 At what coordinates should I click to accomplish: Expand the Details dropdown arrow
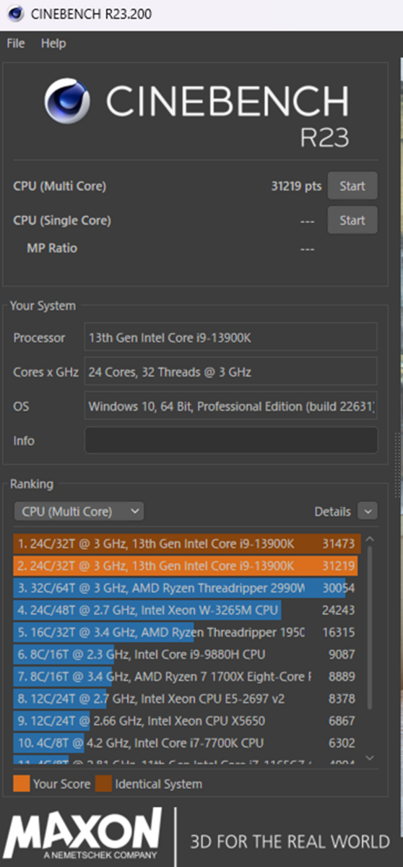coord(368,512)
